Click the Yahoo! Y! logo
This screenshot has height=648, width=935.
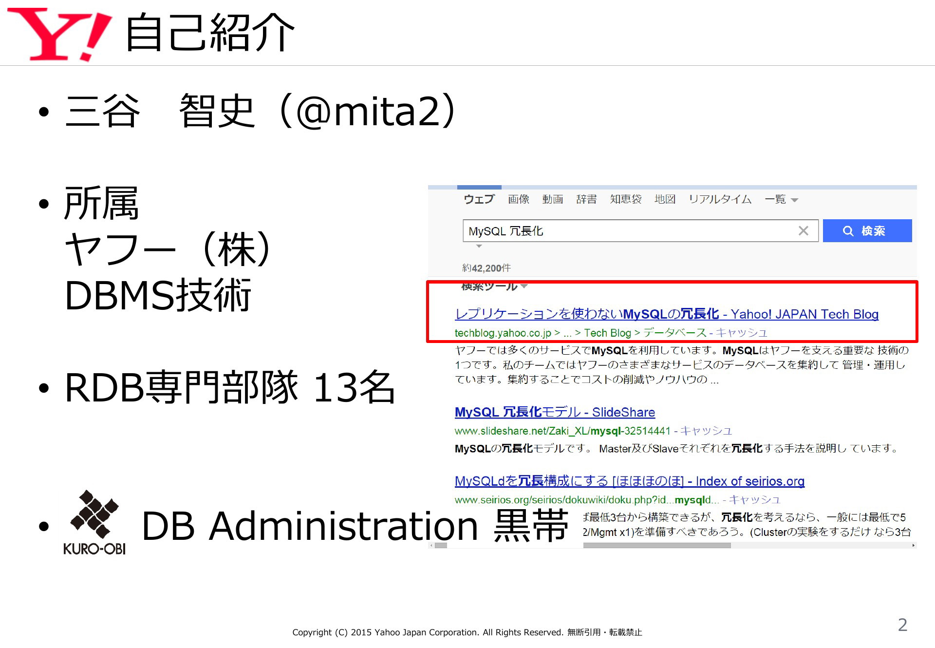click(60, 34)
